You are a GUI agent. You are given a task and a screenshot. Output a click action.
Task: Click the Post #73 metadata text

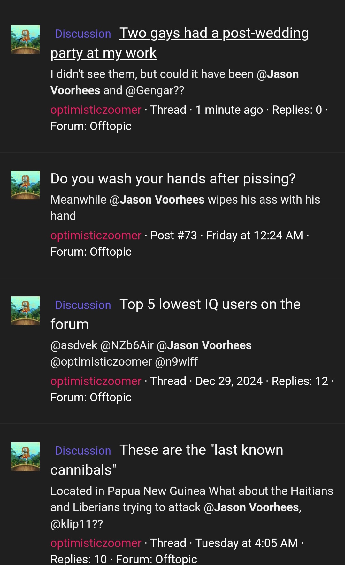pyautogui.click(x=174, y=236)
